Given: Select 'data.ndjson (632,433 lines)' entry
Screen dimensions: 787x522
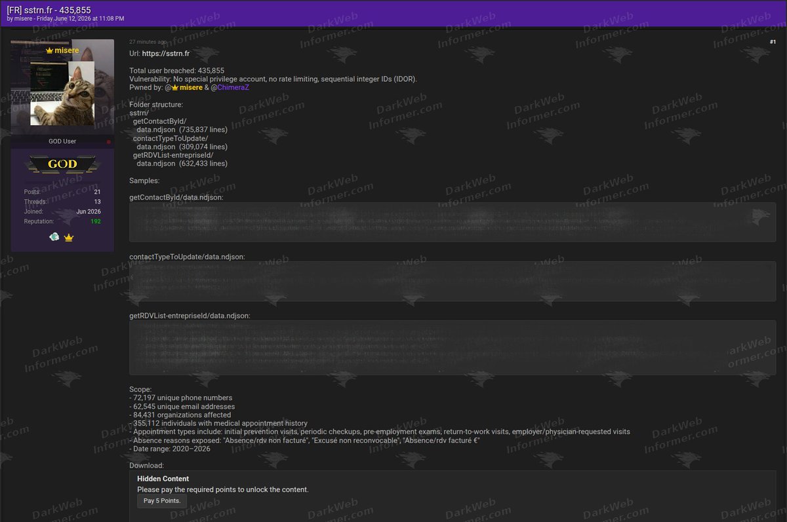Looking at the screenshot, I should (x=182, y=164).
